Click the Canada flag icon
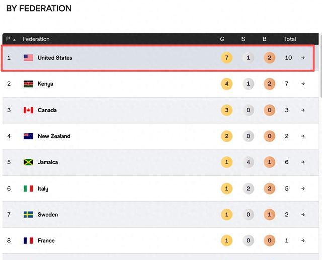This screenshot has width=322, height=260. pos(28,110)
